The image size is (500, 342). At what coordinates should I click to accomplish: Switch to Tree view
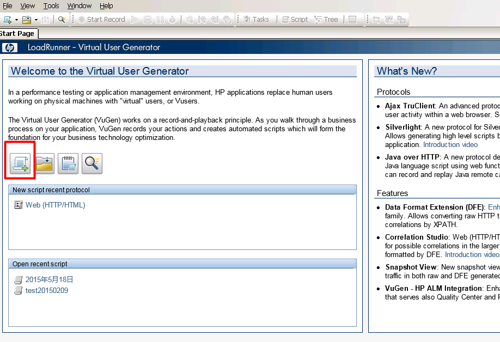(326, 20)
